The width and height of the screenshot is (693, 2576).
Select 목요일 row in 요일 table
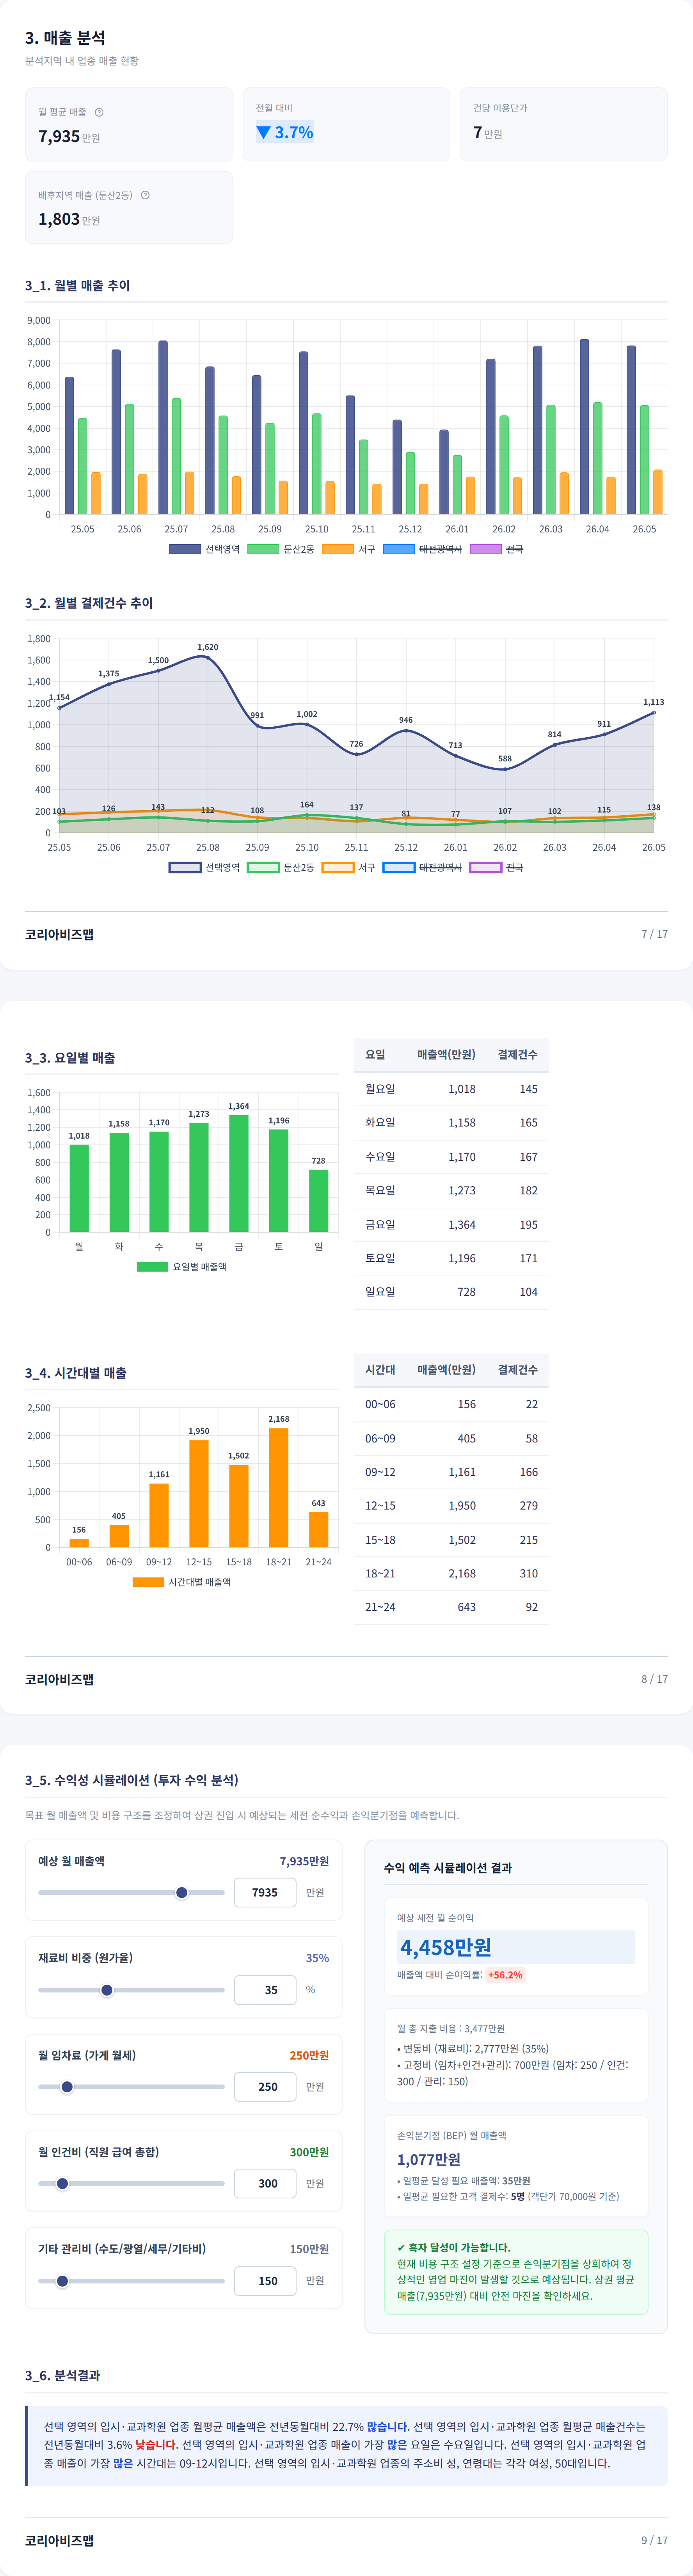pyautogui.click(x=451, y=1190)
